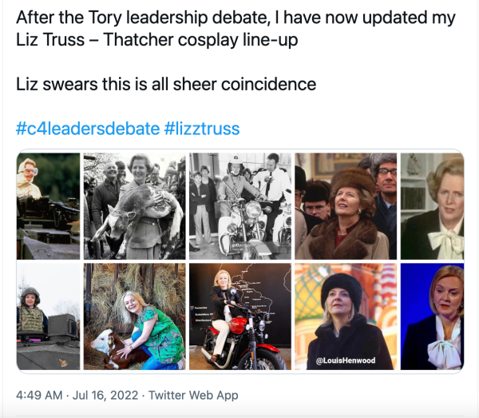Open black-and-white photo of woman holding calf
479x418 pixels.
(x=134, y=205)
